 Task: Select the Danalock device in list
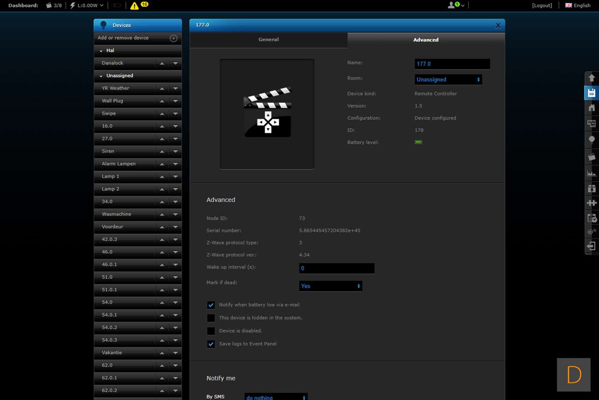point(112,63)
